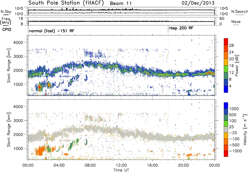The height and width of the screenshot is (172, 248).
Task: Click the '04:00' time tick label
Action: (x=59, y=165)
